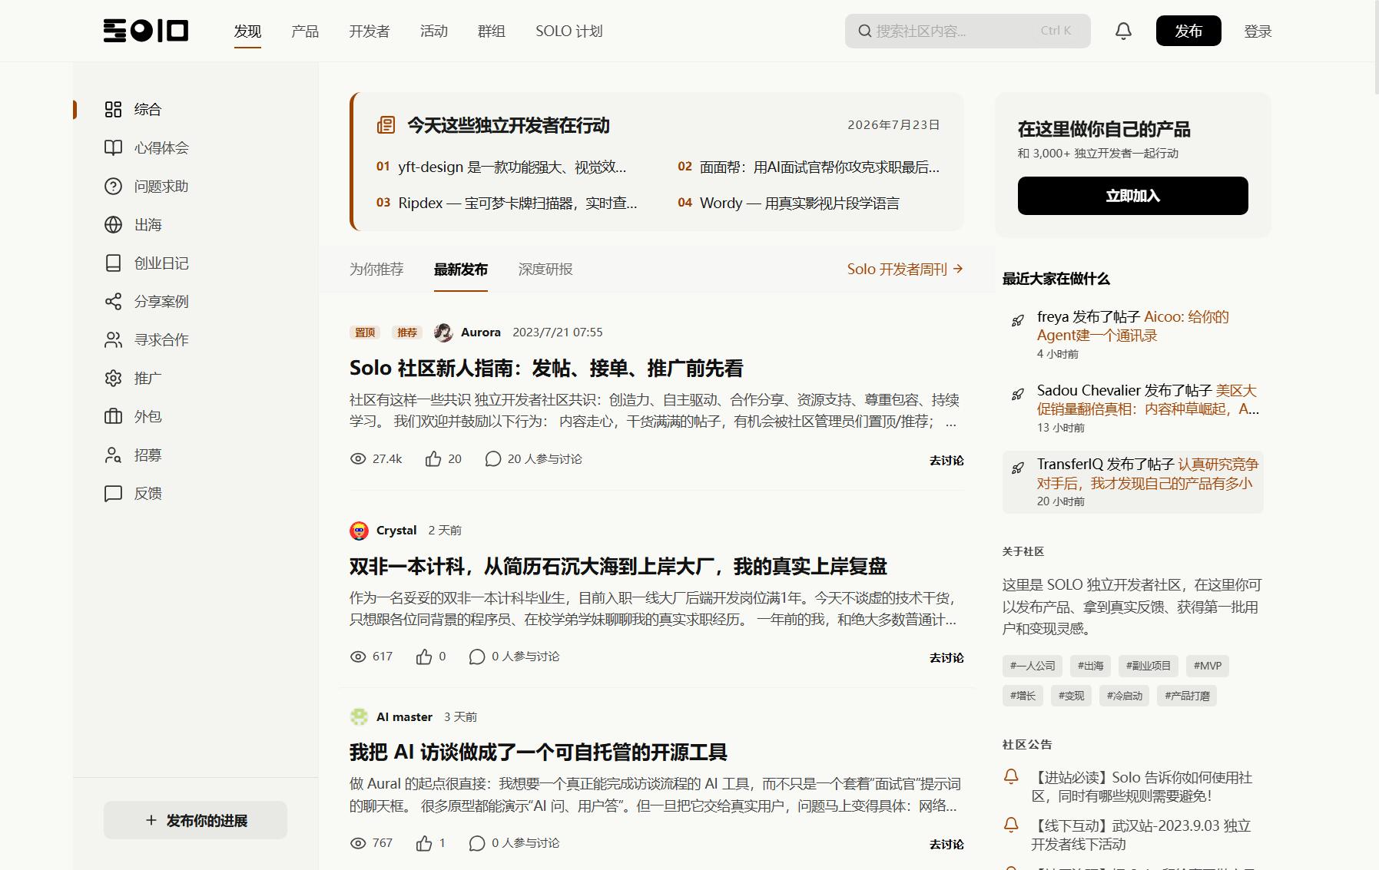Open the SOLO 计划 nav item
The width and height of the screenshot is (1379, 870).
tap(569, 31)
